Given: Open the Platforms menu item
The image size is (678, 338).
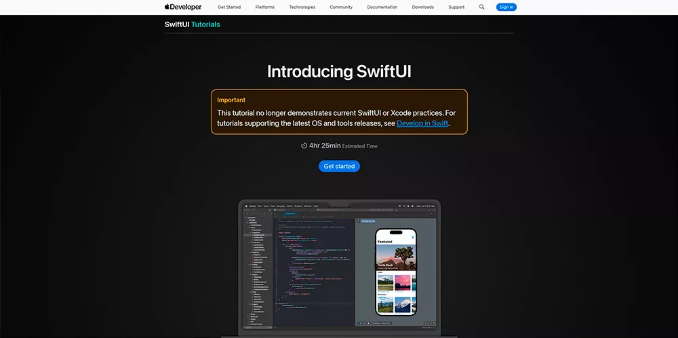Looking at the screenshot, I should click(x=264, y=7).
